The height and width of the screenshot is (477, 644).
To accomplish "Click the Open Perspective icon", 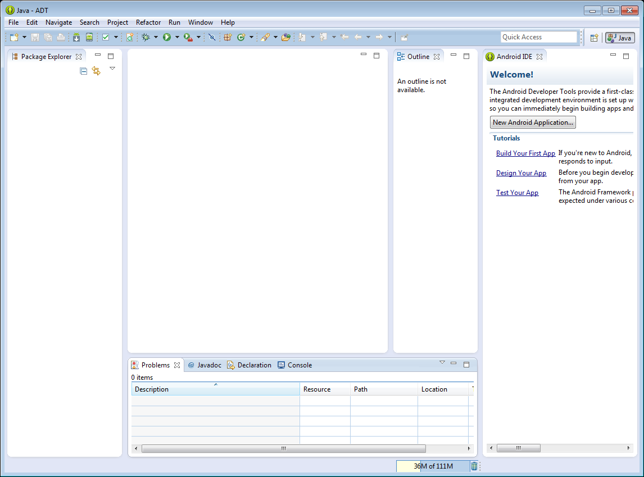I will coord(594,38).
